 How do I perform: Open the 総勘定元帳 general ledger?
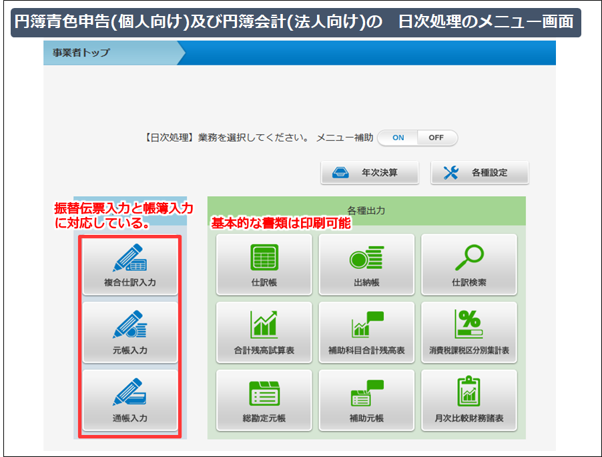click(264, 400)
